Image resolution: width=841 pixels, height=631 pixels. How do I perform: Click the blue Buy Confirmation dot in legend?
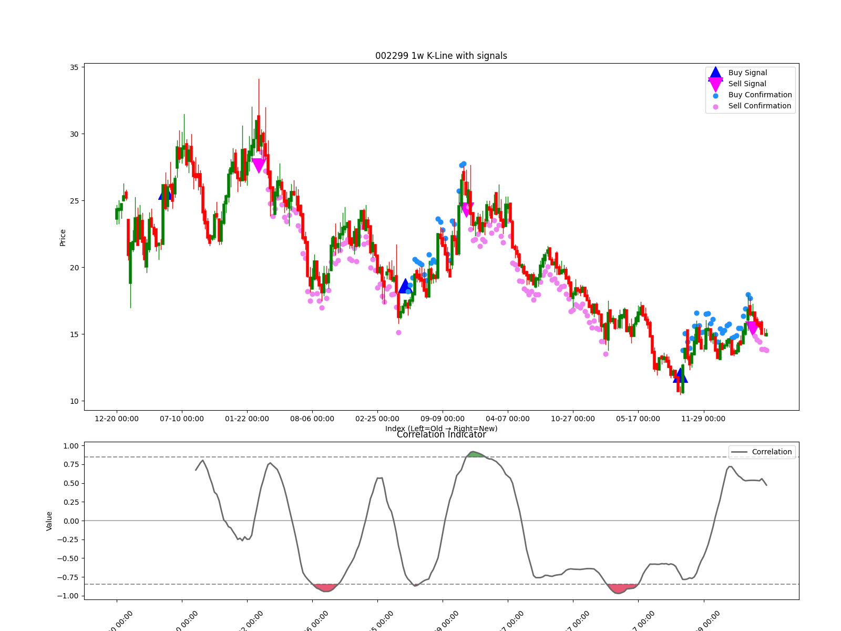715,96
